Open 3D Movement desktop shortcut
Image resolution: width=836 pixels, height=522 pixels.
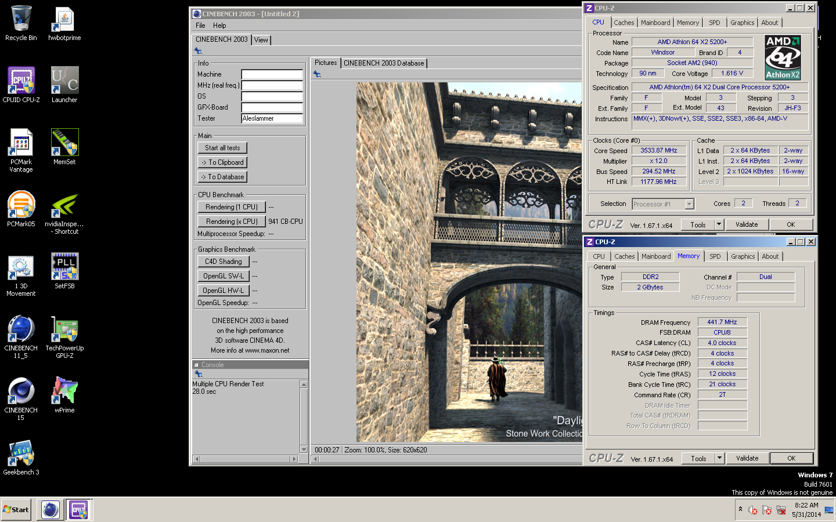tap(21, 275)
